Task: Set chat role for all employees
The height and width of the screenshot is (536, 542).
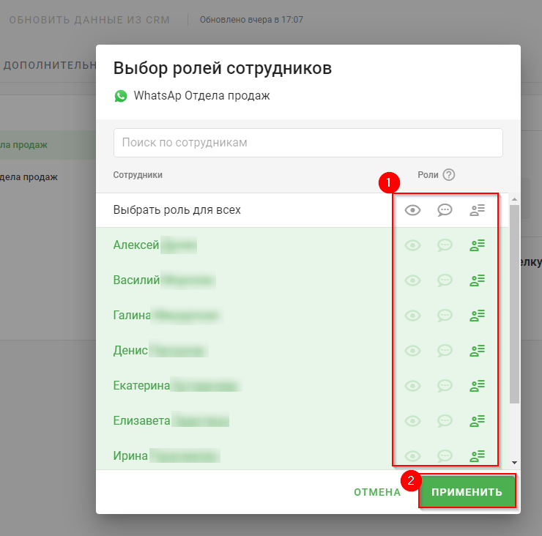Action: click(445, 210)
